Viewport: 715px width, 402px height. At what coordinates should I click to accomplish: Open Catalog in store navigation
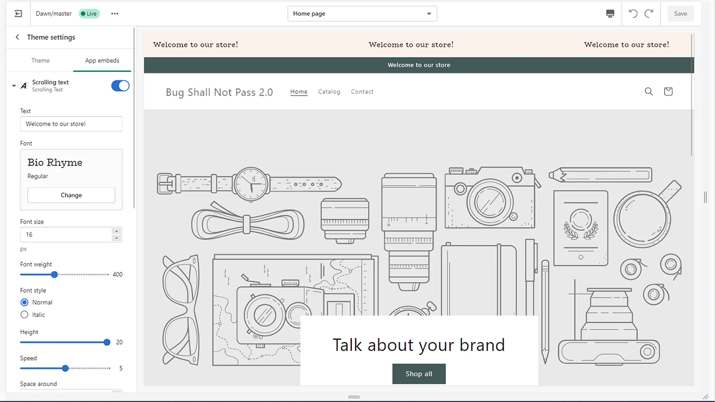coord(329,92)
